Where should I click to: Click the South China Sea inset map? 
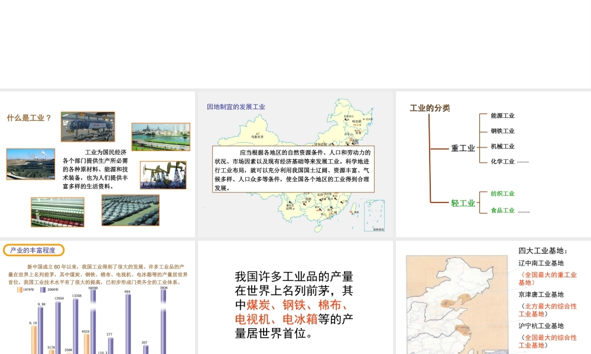(374, 215)
